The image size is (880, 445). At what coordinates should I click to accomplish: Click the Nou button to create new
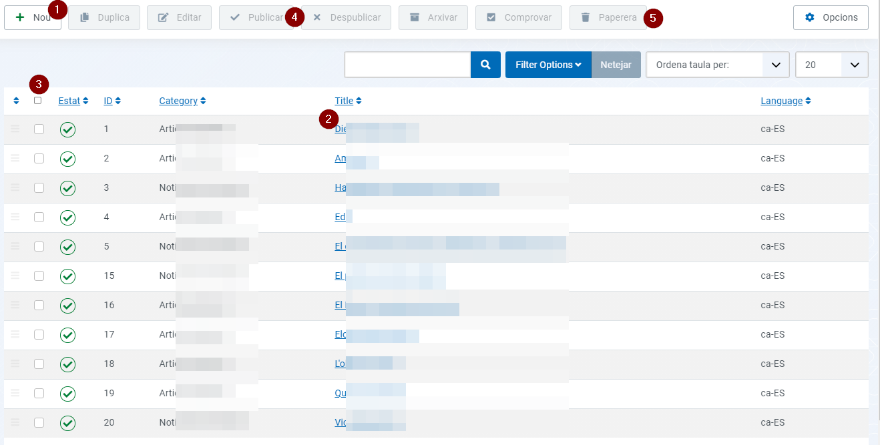click(x=33, y=17)
